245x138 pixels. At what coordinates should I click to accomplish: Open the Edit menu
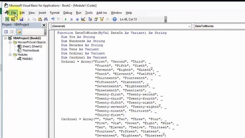[x=22, y=13]
